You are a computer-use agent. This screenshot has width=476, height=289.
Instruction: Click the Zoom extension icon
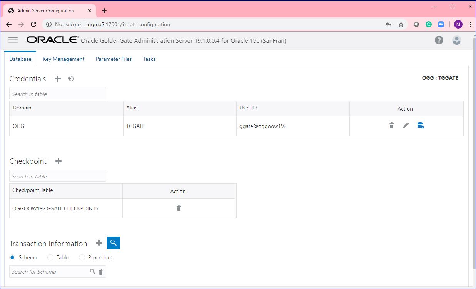441,24
